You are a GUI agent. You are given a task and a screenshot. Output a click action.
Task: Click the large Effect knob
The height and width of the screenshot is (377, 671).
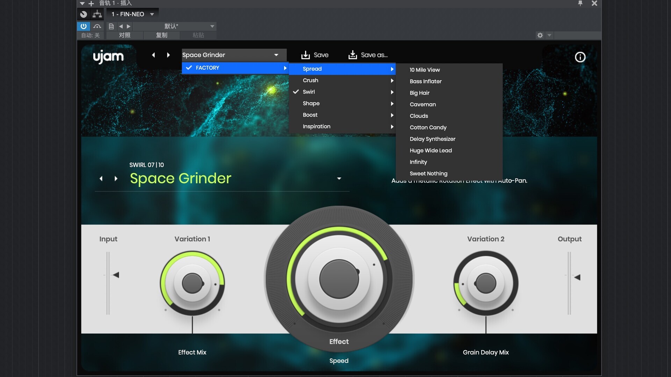click(339, 279)
